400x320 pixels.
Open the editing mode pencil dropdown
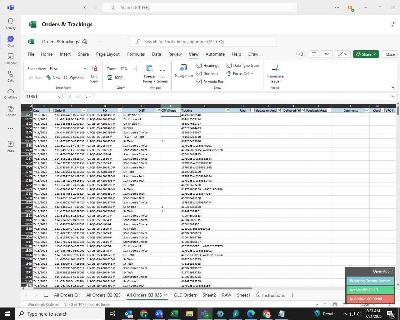pyautogui.click(x=343, y=54)
